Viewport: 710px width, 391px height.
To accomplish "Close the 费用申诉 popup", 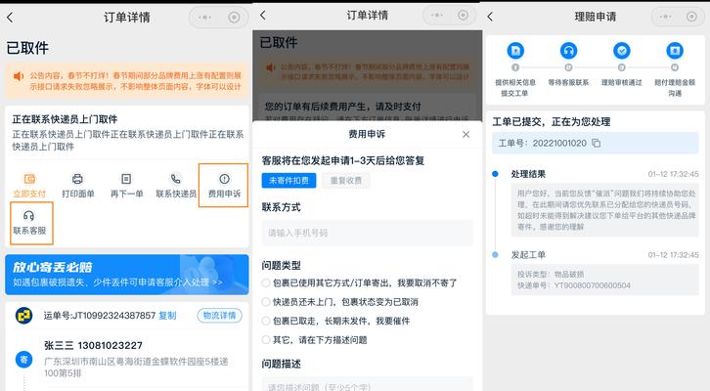I will tap(466, 135).
